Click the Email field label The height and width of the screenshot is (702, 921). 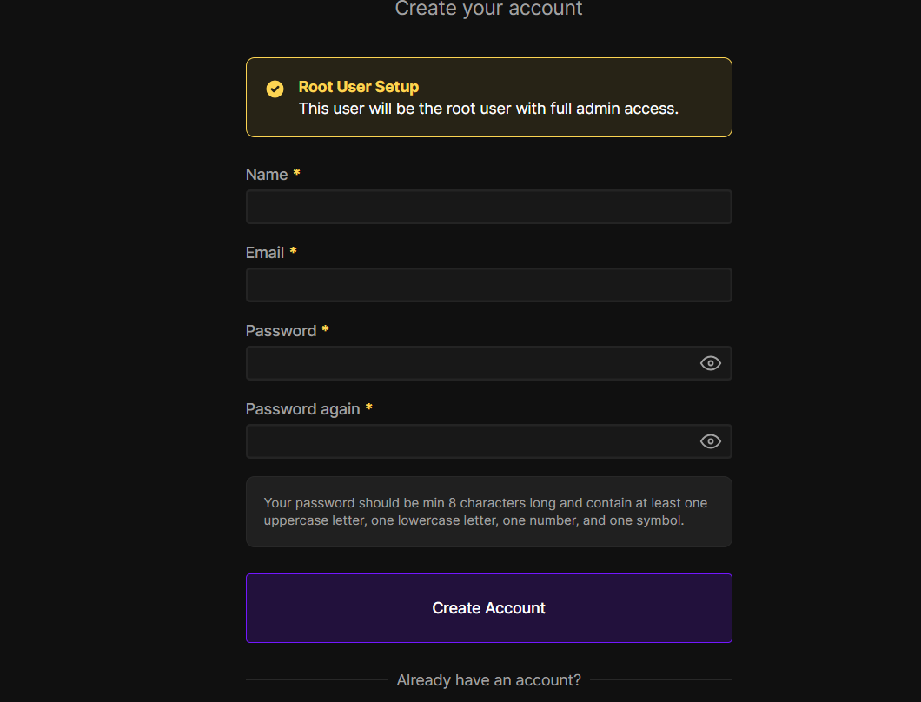coord(265,253)
